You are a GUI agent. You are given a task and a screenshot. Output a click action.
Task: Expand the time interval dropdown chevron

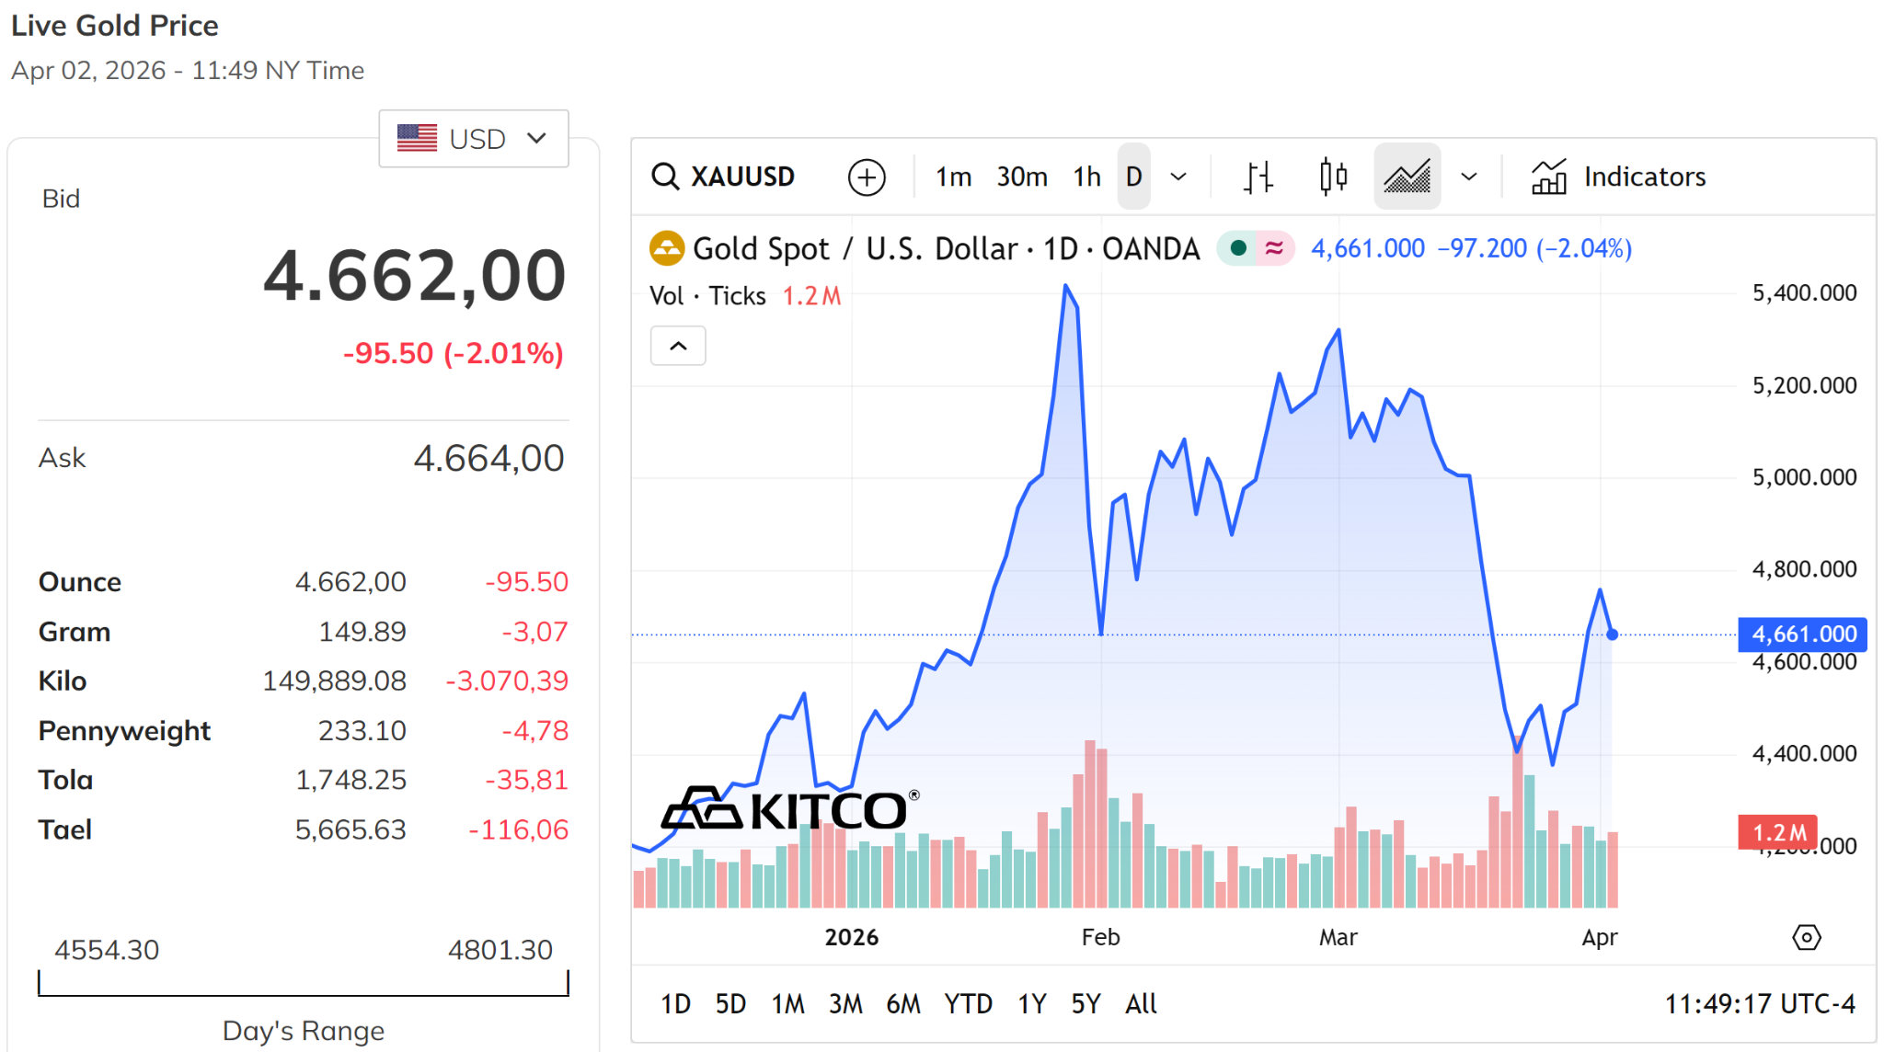pyautogui.click(x=1178, y=177)
